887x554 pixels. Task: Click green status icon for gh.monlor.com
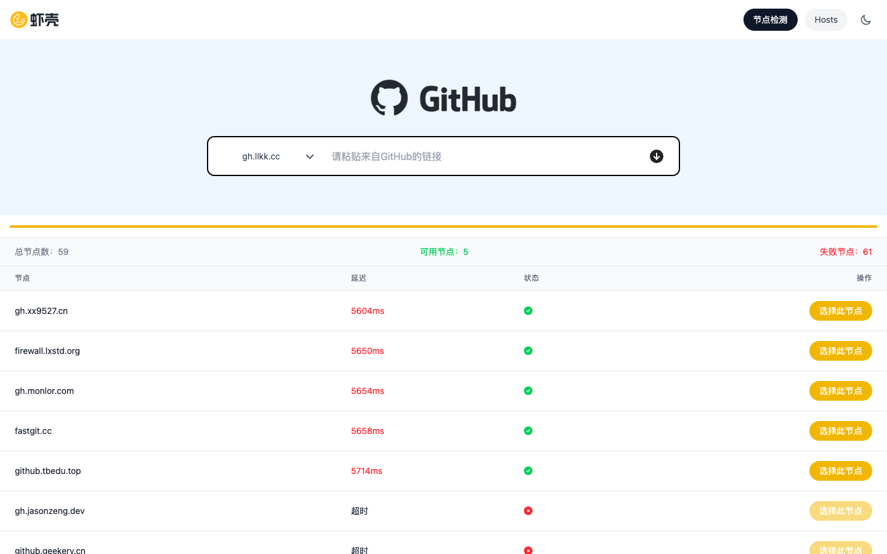(x=528, y=391)
